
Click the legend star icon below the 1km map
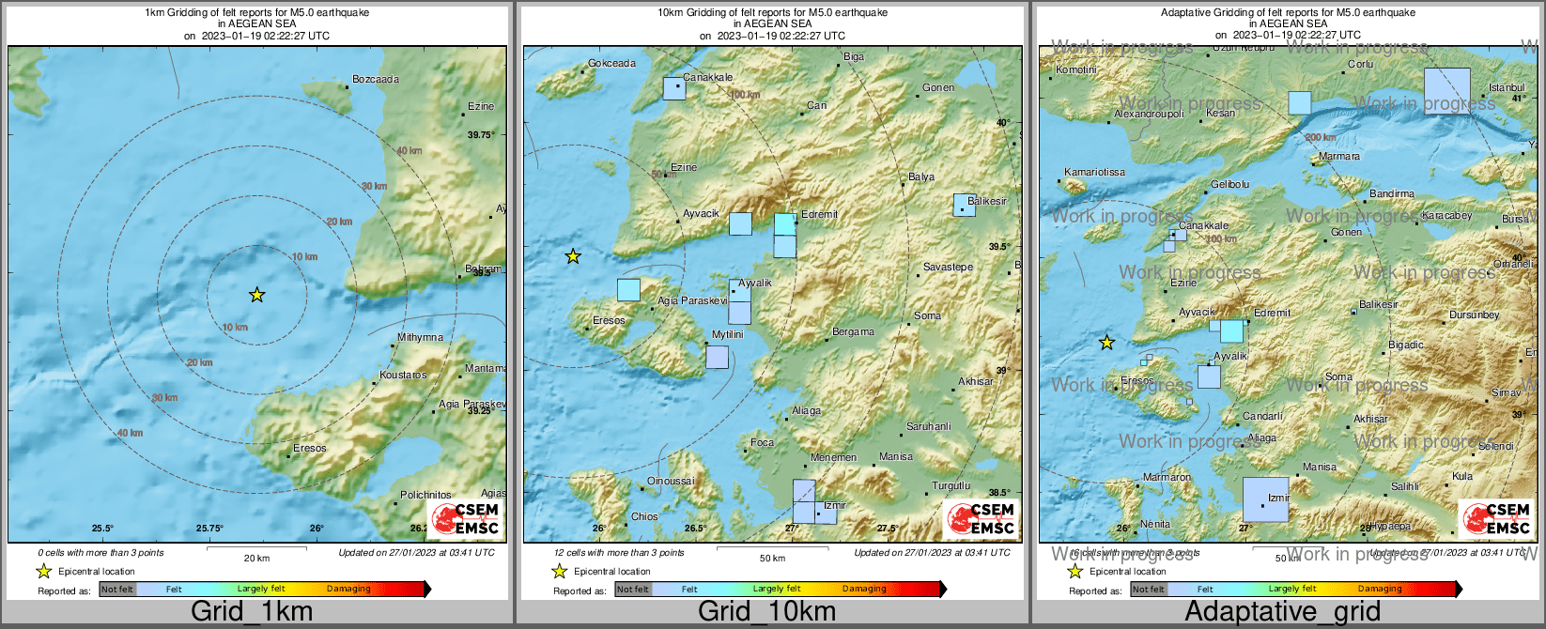pyautogui.click(x=43, y=571)
